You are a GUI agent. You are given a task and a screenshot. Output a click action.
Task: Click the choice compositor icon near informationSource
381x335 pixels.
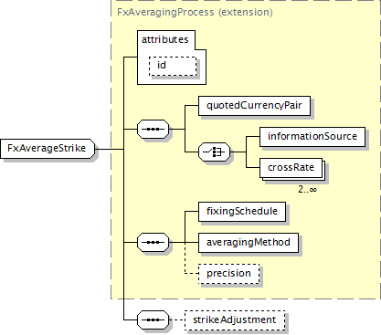(x=214, y=152)
